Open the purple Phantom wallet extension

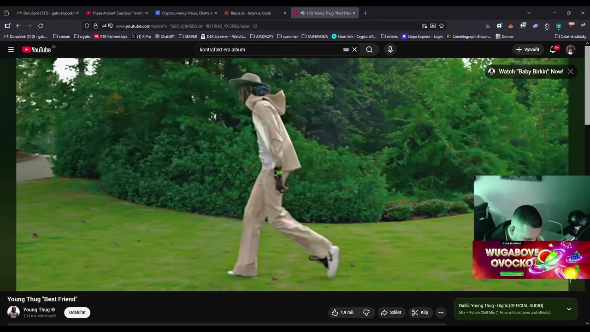(535, 26)
